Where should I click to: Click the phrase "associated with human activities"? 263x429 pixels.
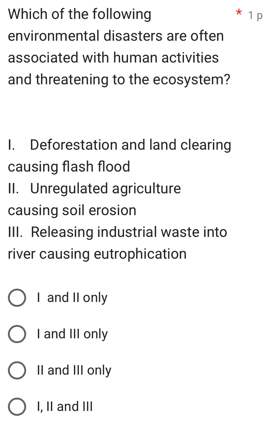click(113, 58)
